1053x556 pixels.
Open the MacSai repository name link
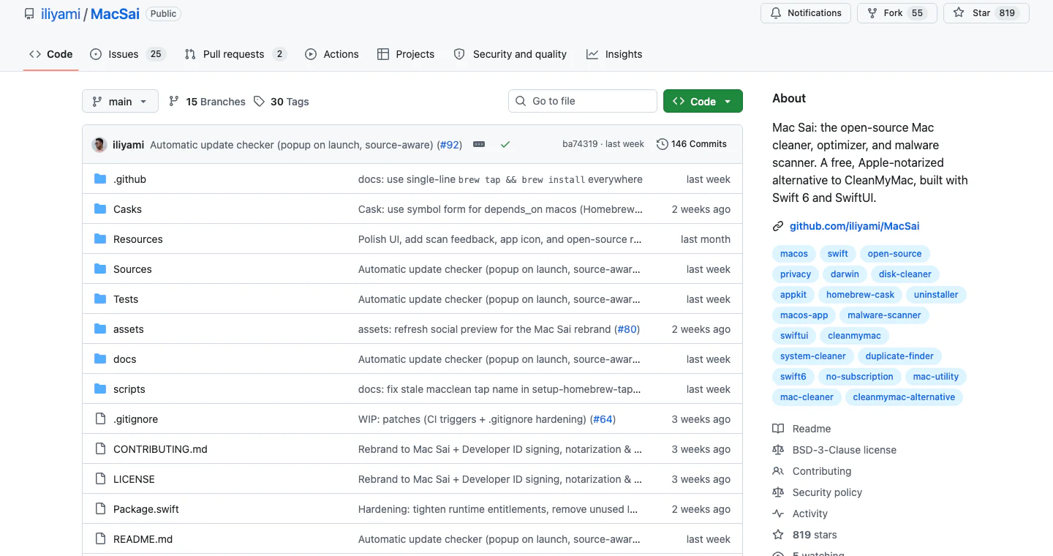[x=115, y=14]
